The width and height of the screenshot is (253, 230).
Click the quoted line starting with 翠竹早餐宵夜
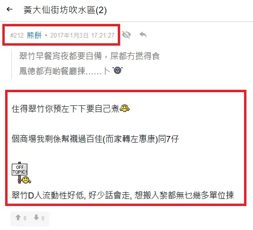point(90,56)
